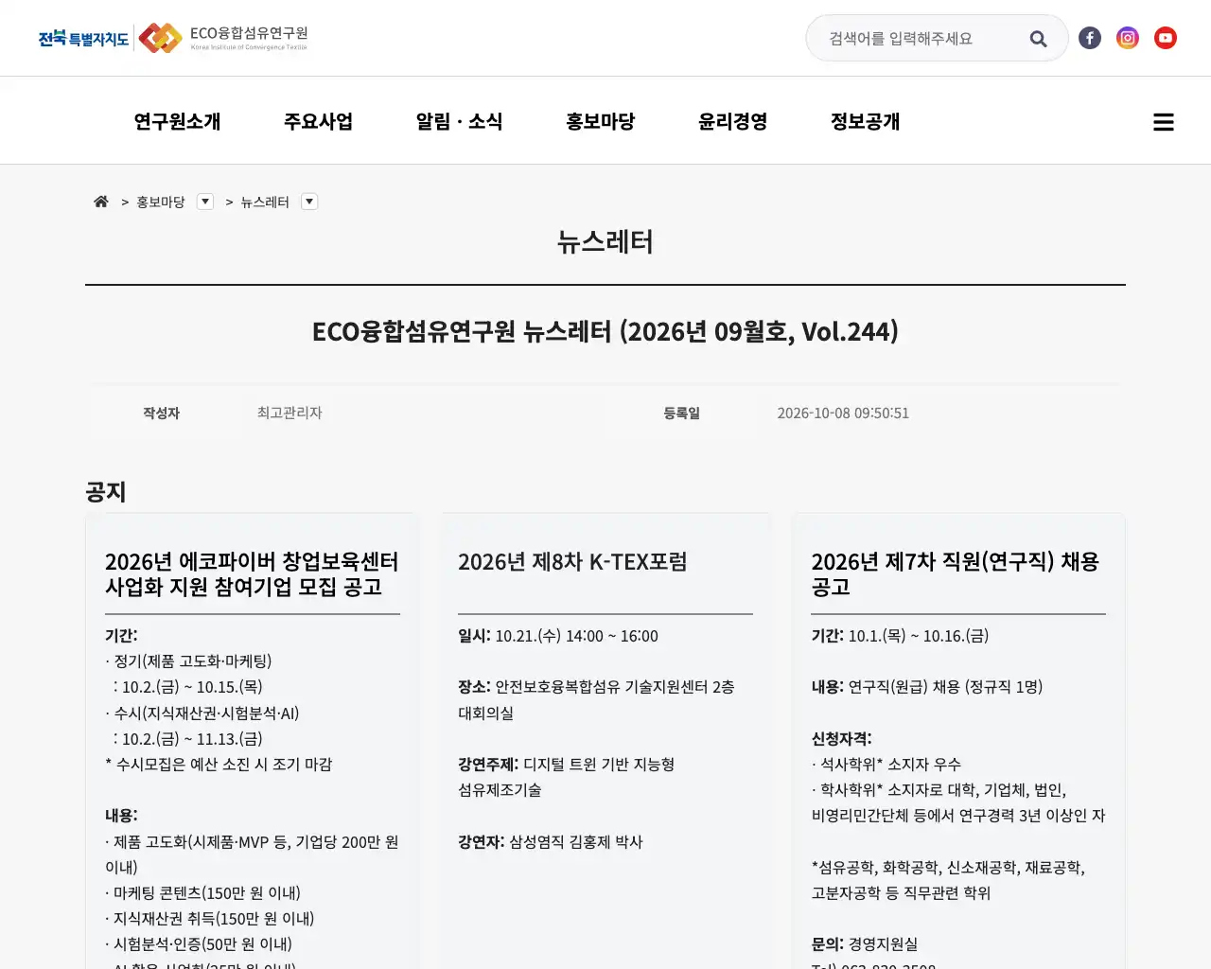The height and width of the screenshot is (969, 1211).
Task: Open the 정보공개 menu
Action: click(865, 121)
